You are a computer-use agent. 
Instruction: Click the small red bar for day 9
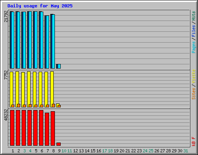click(x=59, y=144)
